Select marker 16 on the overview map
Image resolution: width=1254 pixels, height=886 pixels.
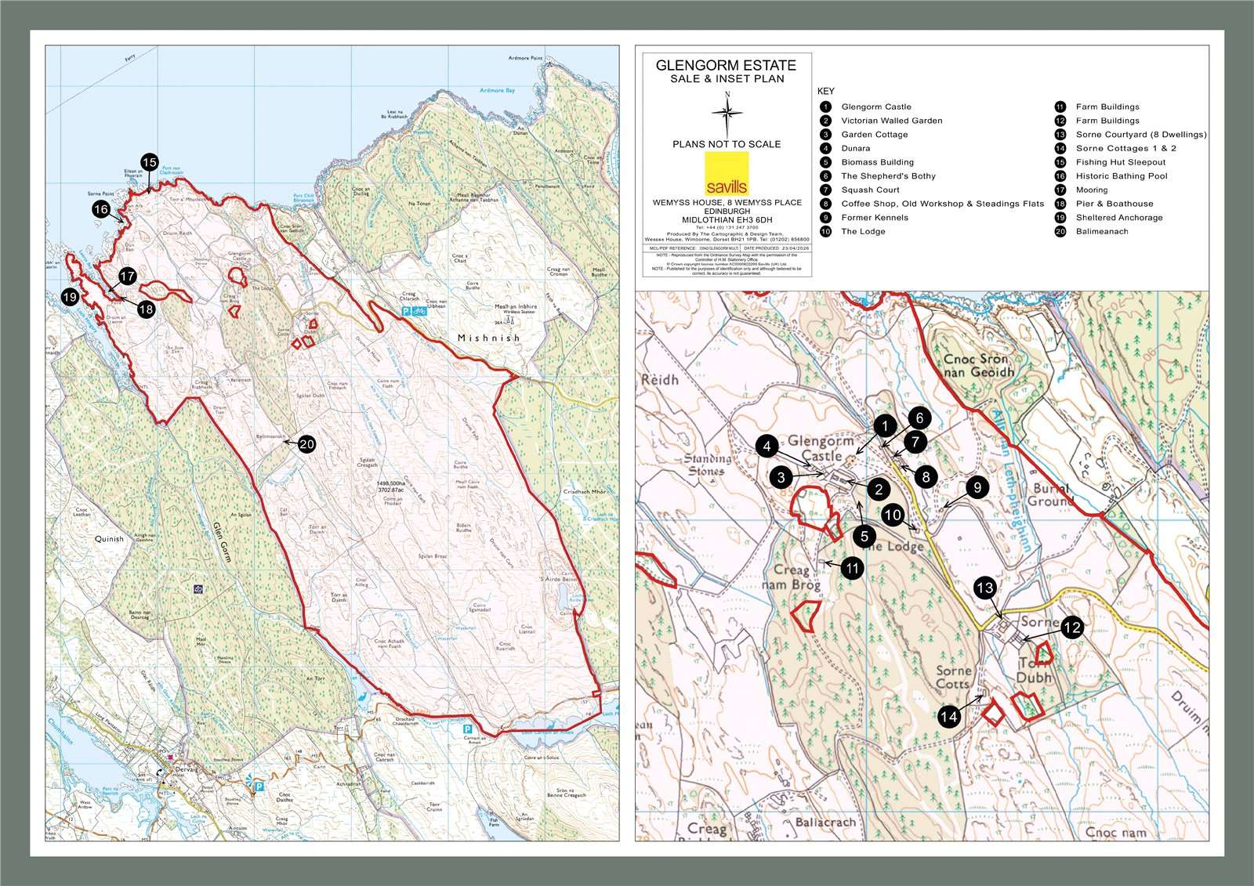pyautogui.click(x=100, y=209)
